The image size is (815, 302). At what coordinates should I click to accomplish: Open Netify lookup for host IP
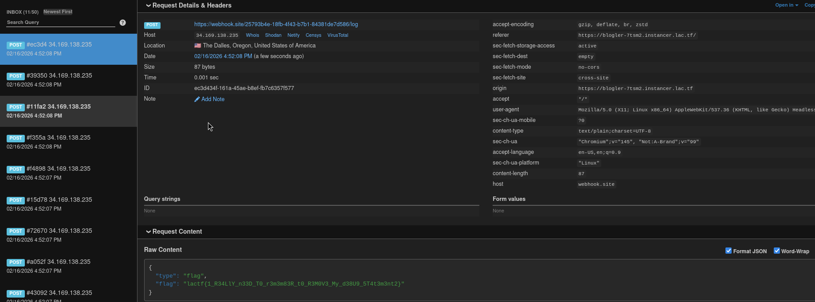293,35
